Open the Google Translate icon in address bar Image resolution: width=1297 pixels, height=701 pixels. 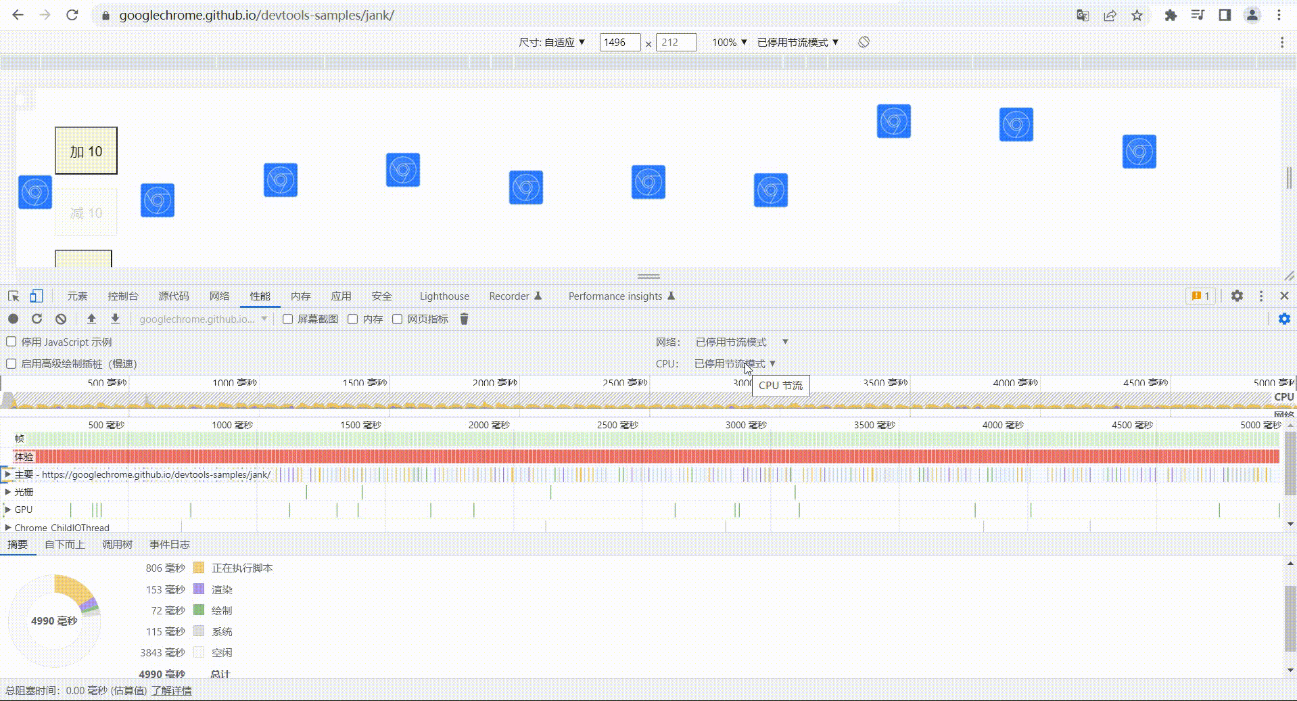[1083, 15]
